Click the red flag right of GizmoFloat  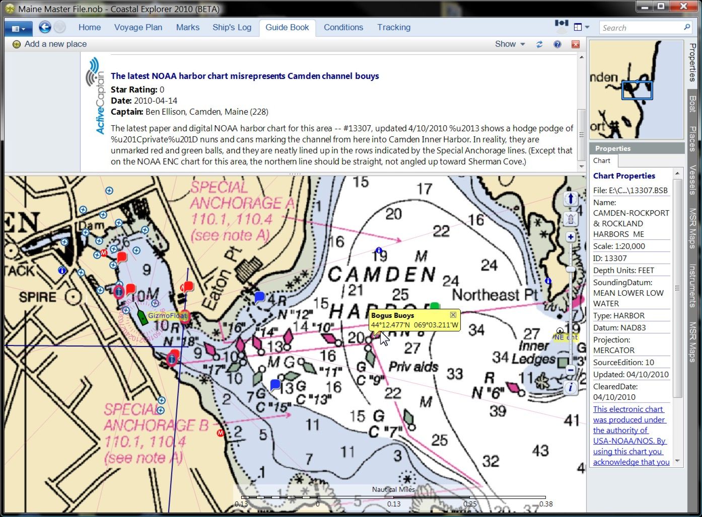click(188, 287)
